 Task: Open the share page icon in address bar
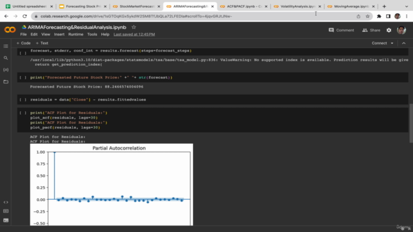(x=359, y=16)
